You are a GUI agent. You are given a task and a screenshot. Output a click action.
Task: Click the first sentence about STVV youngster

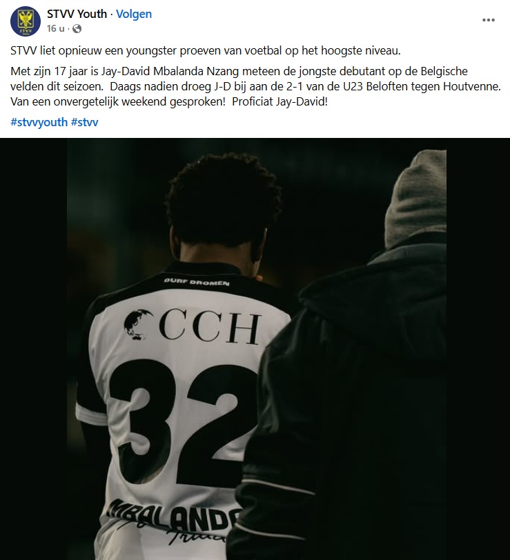206,51
